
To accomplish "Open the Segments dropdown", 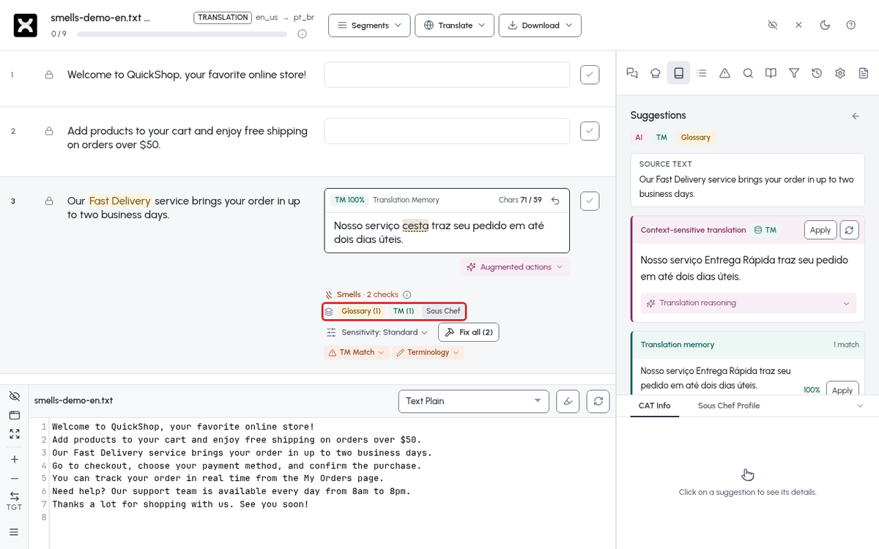I will coord(369,25).
